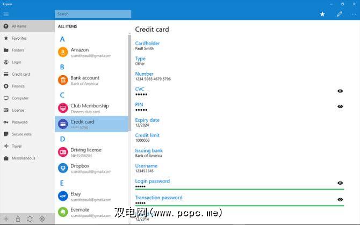Click Type value Other
Screen dimensions: 360x225
[x=140, y=64]
